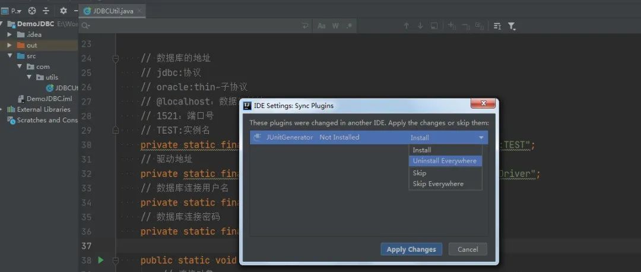This screenshot has width=641, height=272.
Task: Choose Skip option in dropdown
Action: pyautogui.click(x=445, y=173)
